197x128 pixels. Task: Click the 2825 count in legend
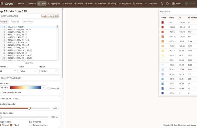point(190,55)
